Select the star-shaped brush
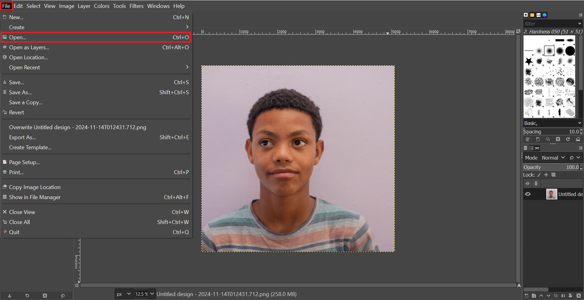The height and width of the screenshot is (300, 584). 528,61
